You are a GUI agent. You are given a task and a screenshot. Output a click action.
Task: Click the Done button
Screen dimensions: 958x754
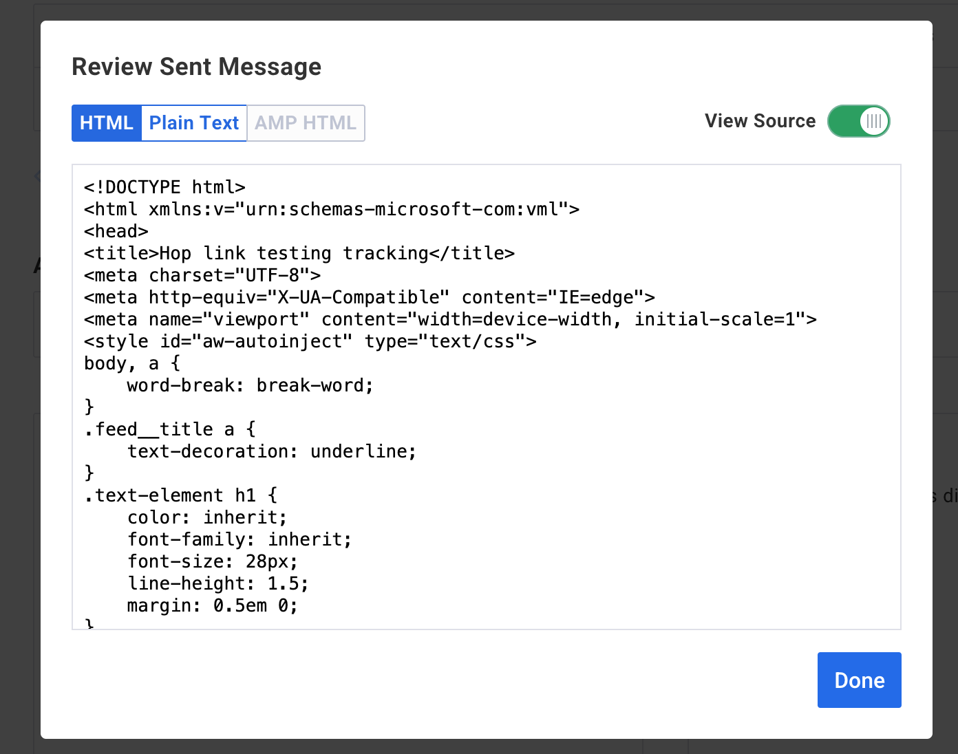click(x=859, y=680)
